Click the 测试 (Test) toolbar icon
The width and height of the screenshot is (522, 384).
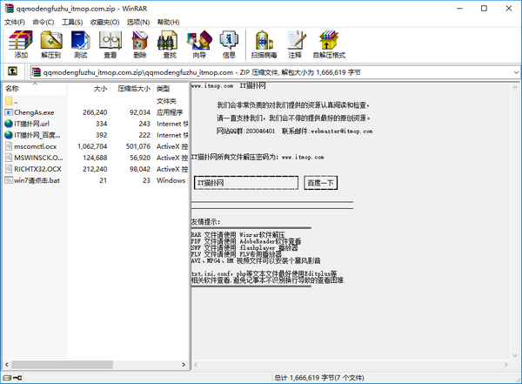point(80,44)
